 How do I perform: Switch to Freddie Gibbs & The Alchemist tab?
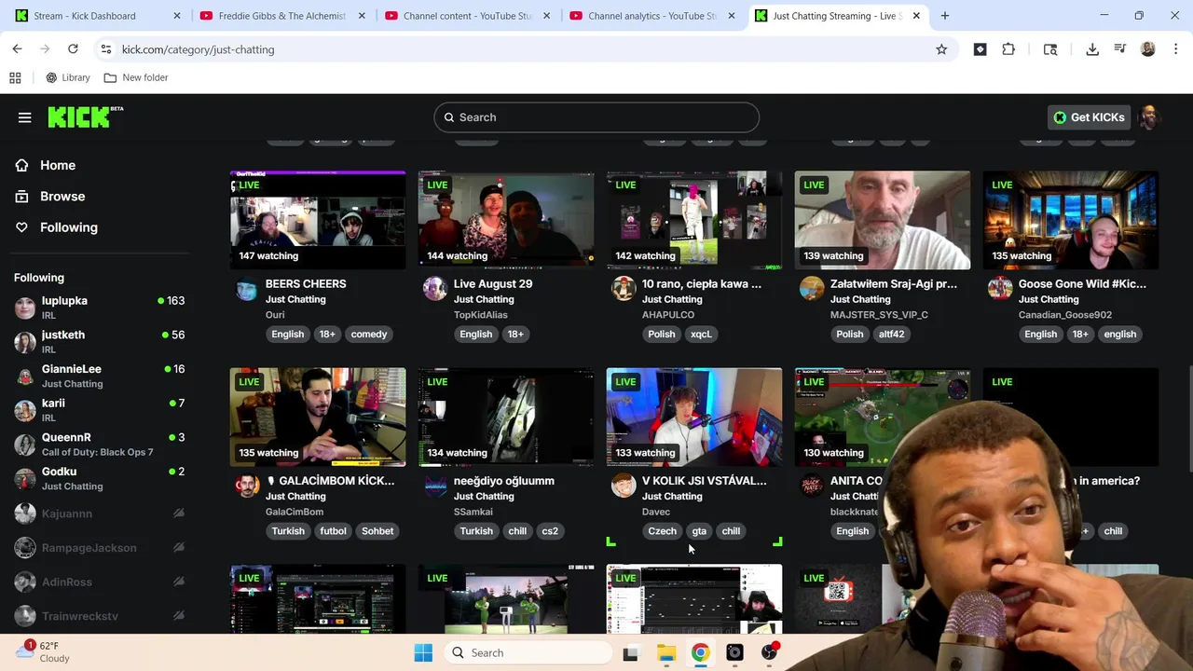(282, 16)
